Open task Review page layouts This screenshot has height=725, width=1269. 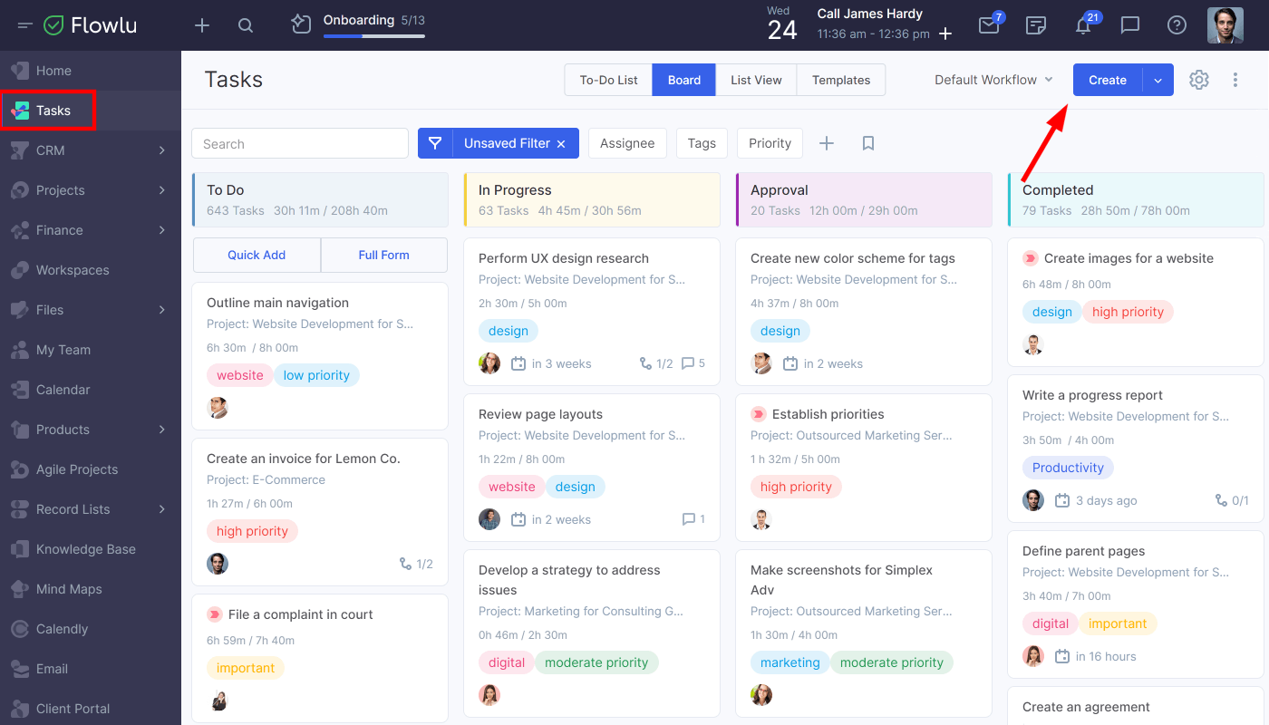click(x=540, y=414)
